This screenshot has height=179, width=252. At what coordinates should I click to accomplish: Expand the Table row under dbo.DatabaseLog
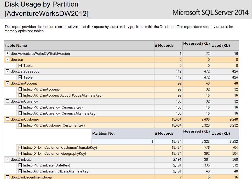(20, 77)
